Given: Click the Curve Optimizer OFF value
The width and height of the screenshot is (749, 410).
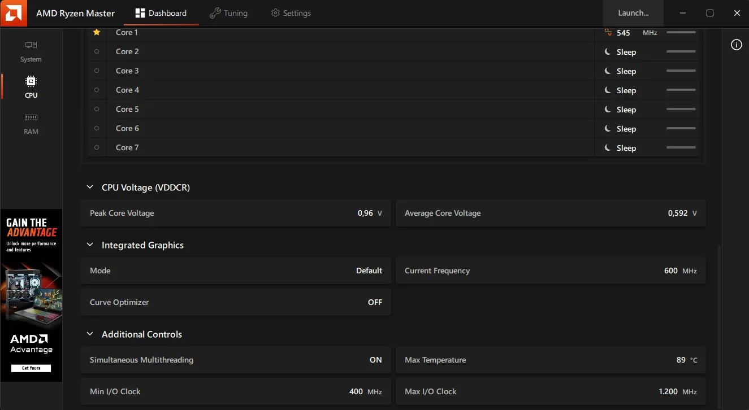Looking at the screenshot, I should pyautogui.click(x=375, y=302).
